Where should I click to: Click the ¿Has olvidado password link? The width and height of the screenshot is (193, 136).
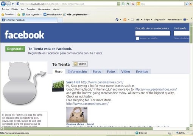pos(181,38)
